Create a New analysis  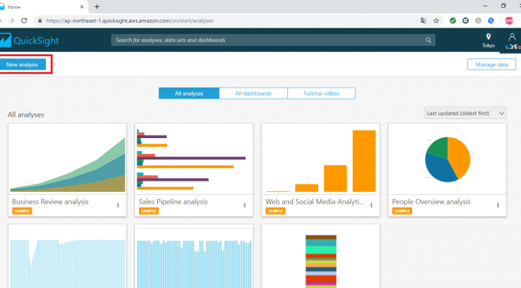[22, 65]
